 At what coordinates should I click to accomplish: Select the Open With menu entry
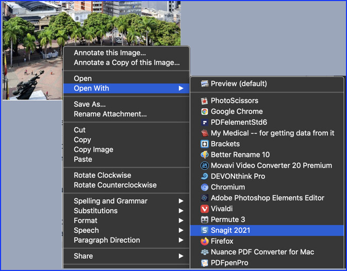[x=126, y=89]
